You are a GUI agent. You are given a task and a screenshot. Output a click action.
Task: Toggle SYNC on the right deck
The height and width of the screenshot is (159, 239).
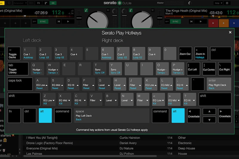175,21
